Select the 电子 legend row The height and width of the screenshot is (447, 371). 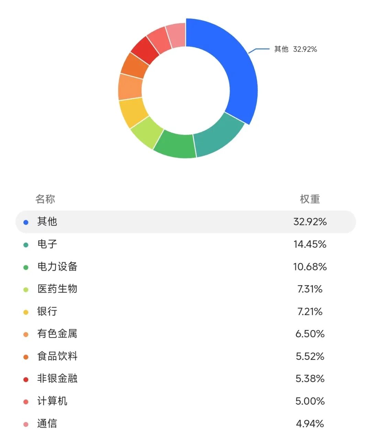[185, 244]
